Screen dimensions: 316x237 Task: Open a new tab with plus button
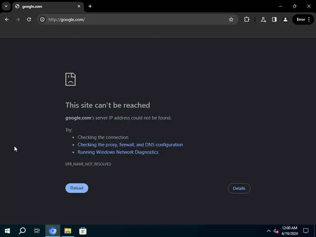(90, 6)
